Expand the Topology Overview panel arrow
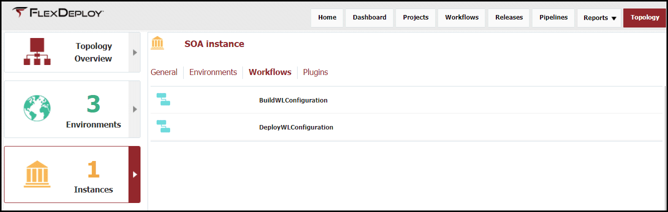668x212 pixels. coord(135,52)
